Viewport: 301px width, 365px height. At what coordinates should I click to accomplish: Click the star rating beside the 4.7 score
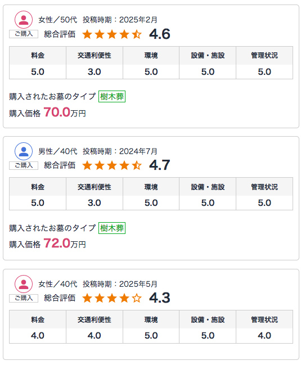[x=112, y=165]
